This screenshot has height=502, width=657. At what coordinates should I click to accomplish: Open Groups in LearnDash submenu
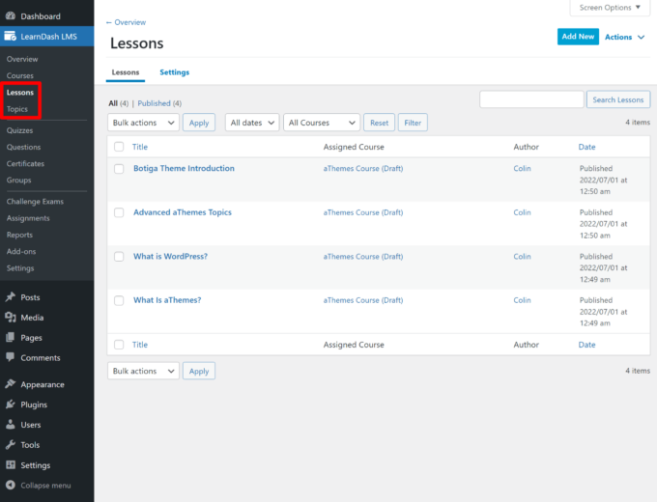tap(19, 180)
